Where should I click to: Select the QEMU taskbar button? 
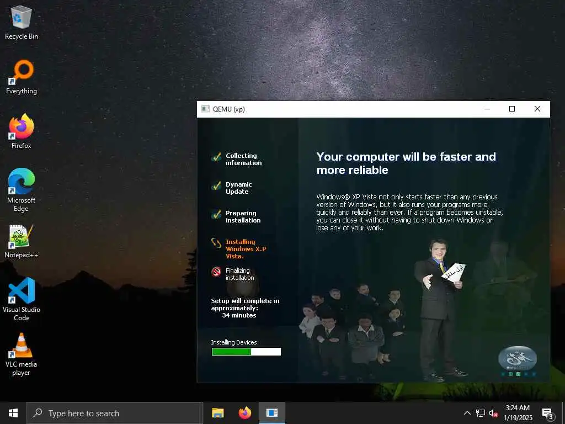point(272,413)
